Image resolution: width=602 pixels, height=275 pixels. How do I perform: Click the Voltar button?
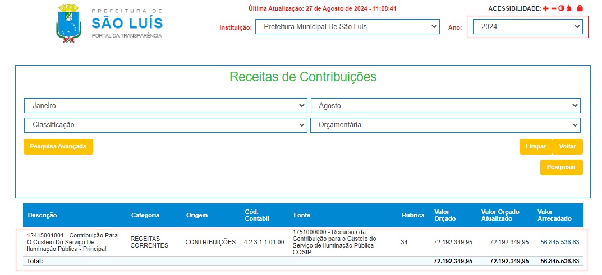(x=568, y=146)
